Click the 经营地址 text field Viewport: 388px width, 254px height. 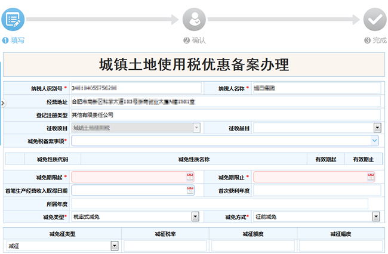pos(224,101)
